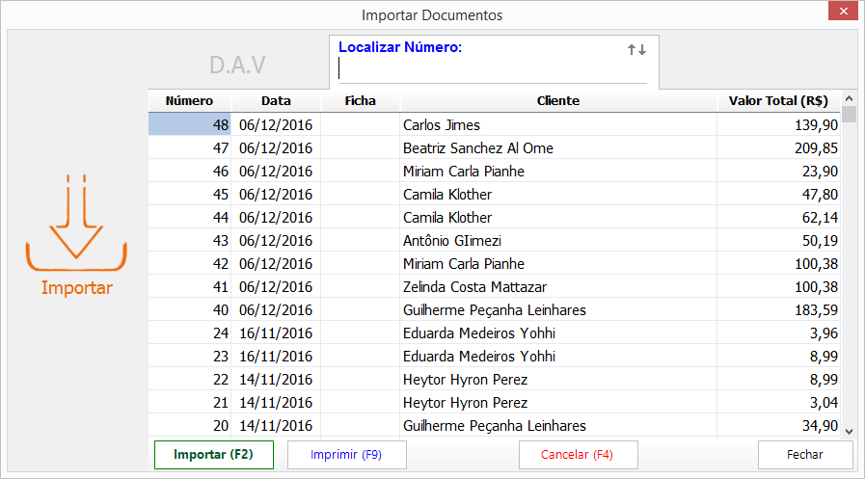Click the Ficha column header
The image size is (865, 479).
361,101
